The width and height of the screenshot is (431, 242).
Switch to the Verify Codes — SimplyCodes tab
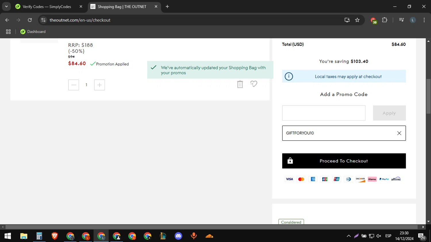[47, 7]
